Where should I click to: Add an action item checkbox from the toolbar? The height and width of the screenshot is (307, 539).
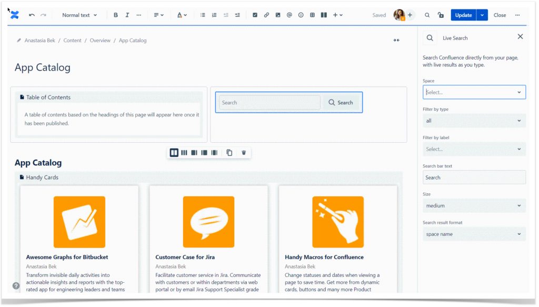tap(255, 15)
